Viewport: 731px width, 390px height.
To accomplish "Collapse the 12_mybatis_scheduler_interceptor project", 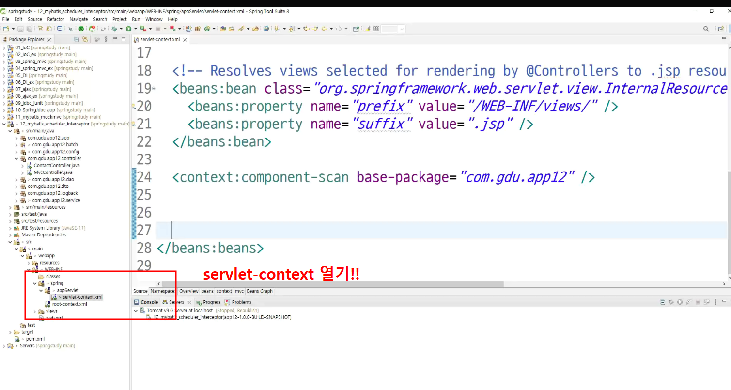I will click(x=4, y=124).
